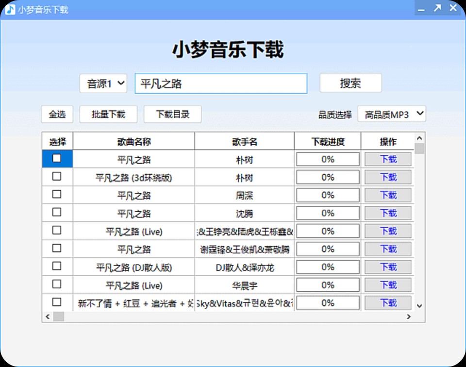The width and height of the screenshot is (466, 367).
Task: Download the row by 谢霆锋&王俊凯&萧敬腾
Action: 388,249
